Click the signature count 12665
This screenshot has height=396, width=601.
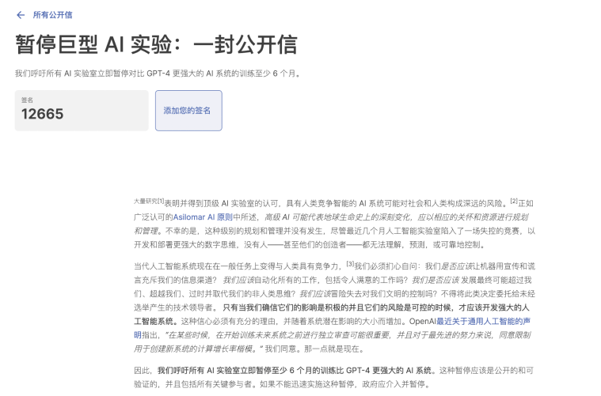click(x=42, y=114)
